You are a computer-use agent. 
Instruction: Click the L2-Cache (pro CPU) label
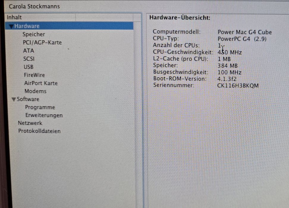coord(180,59)
